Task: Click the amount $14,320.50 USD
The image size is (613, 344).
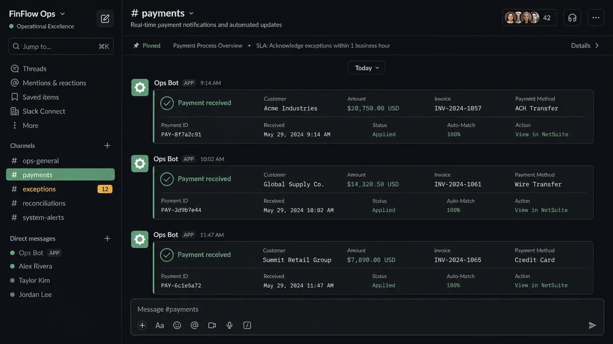Action: click(373, 184)
